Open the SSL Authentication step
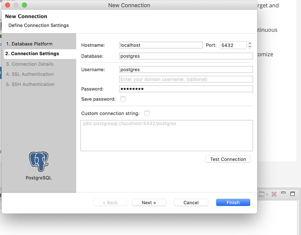 coord(29,74)
